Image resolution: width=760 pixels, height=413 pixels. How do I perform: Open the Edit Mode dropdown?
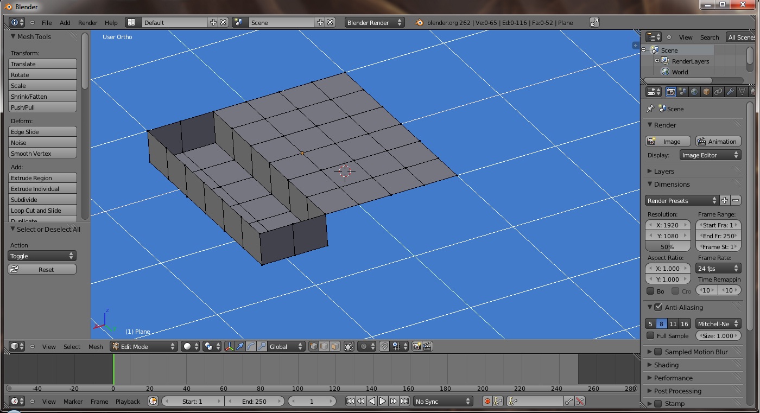pyautogui.click(x=144, y=346)
